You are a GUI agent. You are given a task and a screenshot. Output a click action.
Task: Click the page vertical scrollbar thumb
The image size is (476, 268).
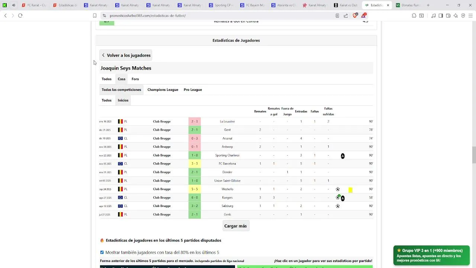[x=474, y=155]
